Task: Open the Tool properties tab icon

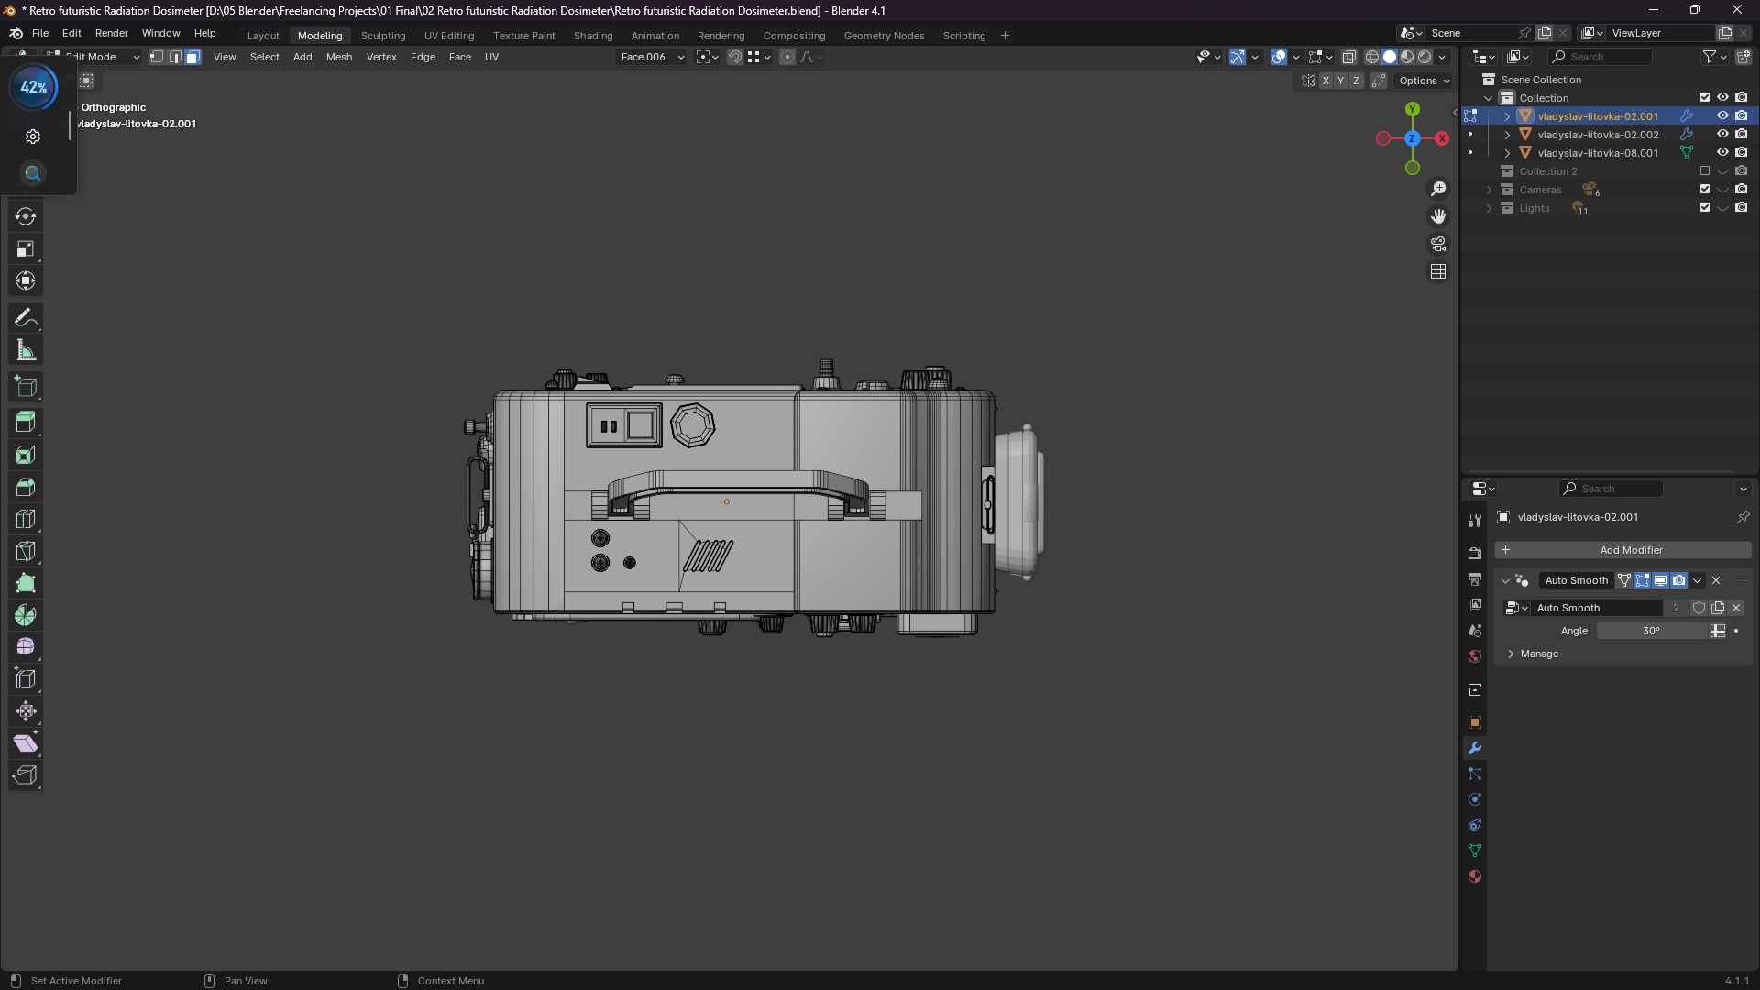Action: [1474, 521]
